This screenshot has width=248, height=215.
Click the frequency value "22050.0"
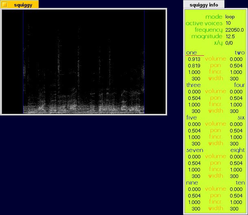235,30
